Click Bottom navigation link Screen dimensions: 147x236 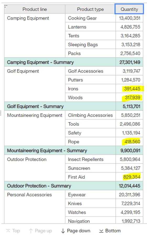(113, 230)
